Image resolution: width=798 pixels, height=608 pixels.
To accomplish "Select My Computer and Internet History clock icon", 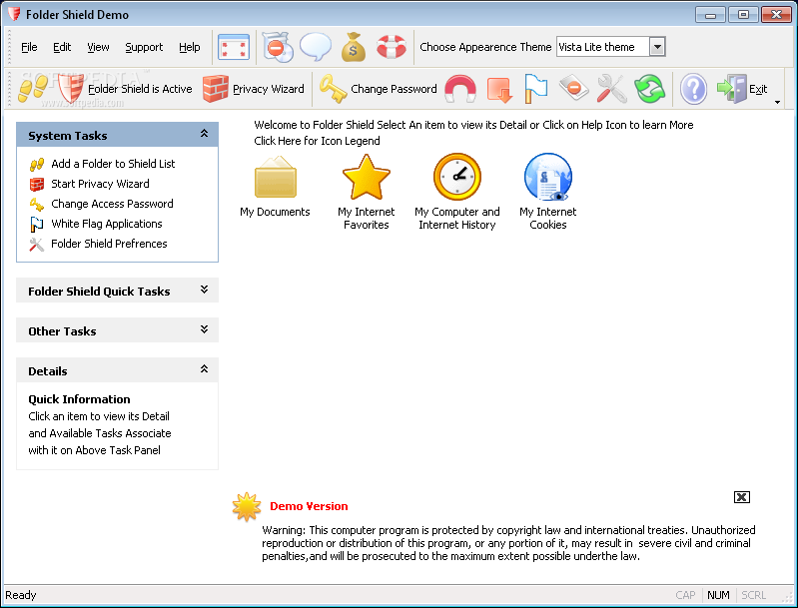I will click(457, 177).
